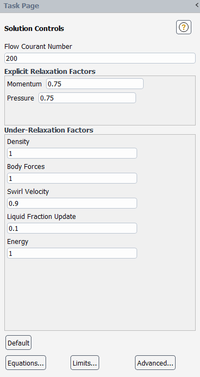This screenshot has height=377, width=200.
Task: Open the Solution Controls help icon
Action: [184, 27]
